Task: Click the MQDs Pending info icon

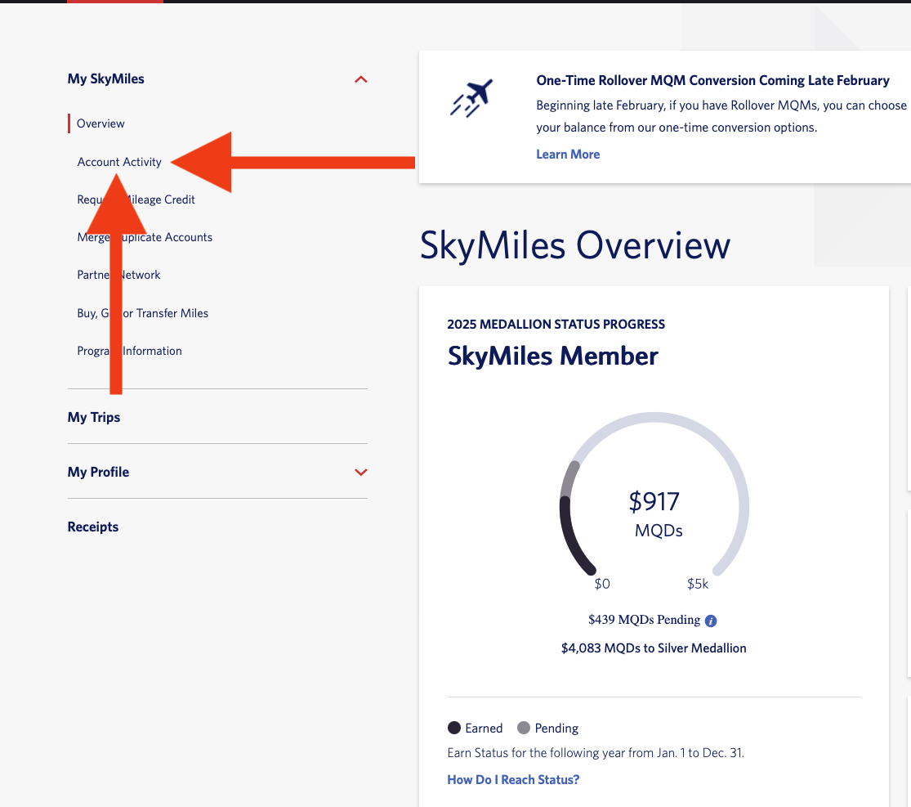Action: pyautogui.click(x=711, y=621)
